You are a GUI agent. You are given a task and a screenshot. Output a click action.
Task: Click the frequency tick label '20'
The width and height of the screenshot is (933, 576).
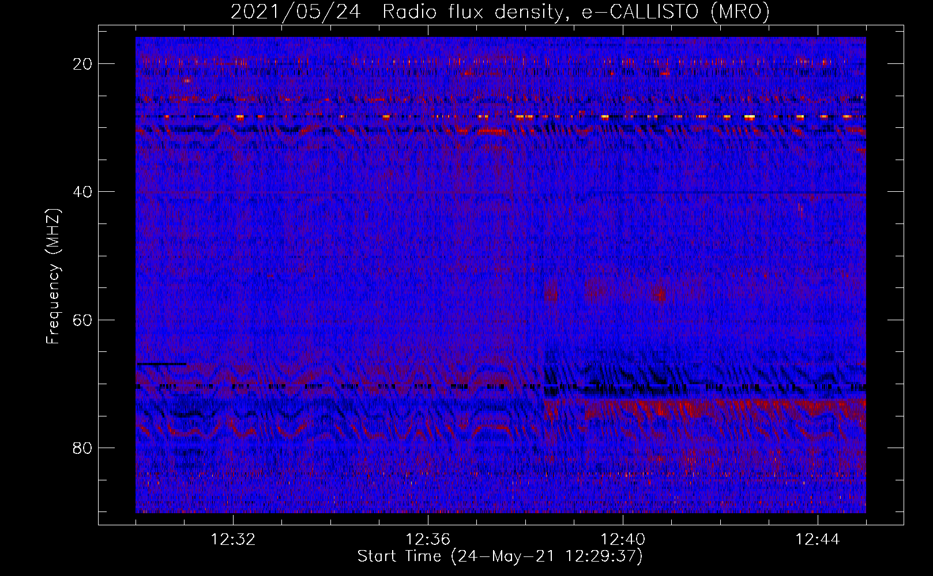tap(83, 63)
